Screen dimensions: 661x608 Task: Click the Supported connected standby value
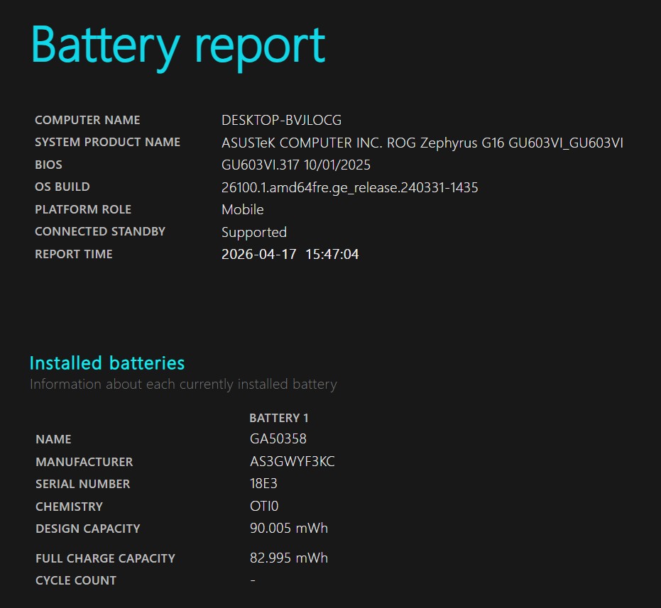click(x=253, y=233)
